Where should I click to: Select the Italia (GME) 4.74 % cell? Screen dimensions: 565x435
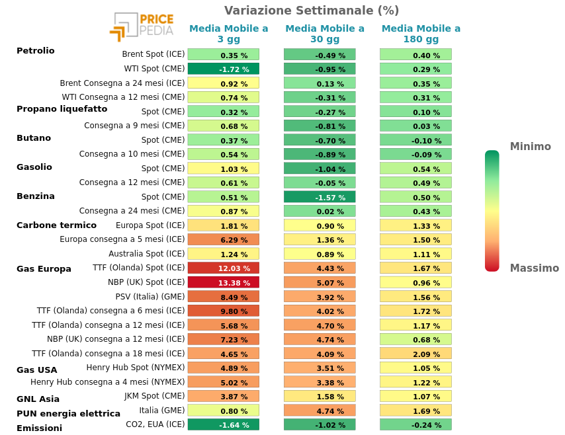pyautogui.click(x=320, y=411)
